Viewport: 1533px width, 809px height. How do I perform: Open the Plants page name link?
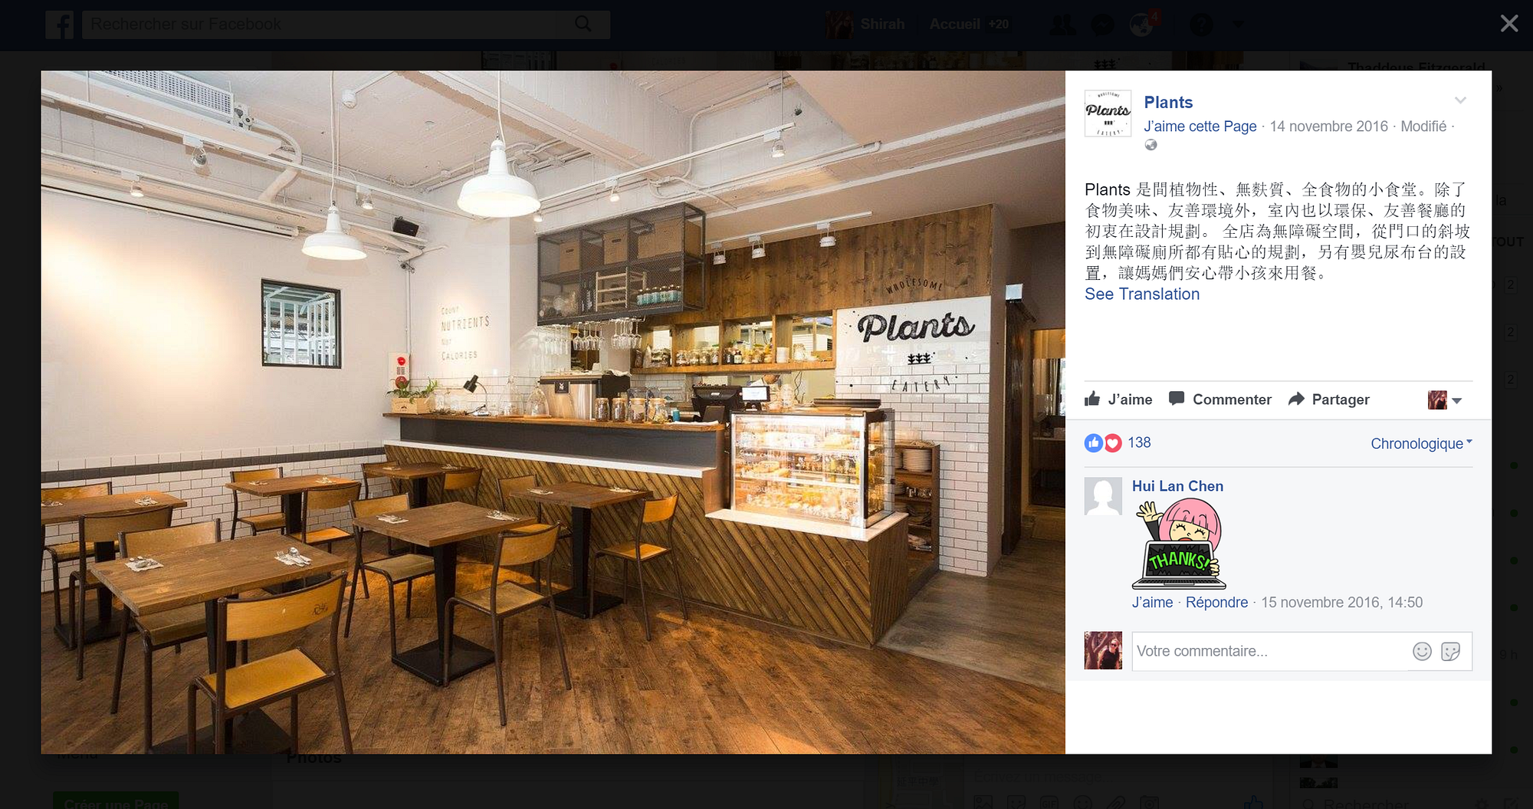[1168, 103]
